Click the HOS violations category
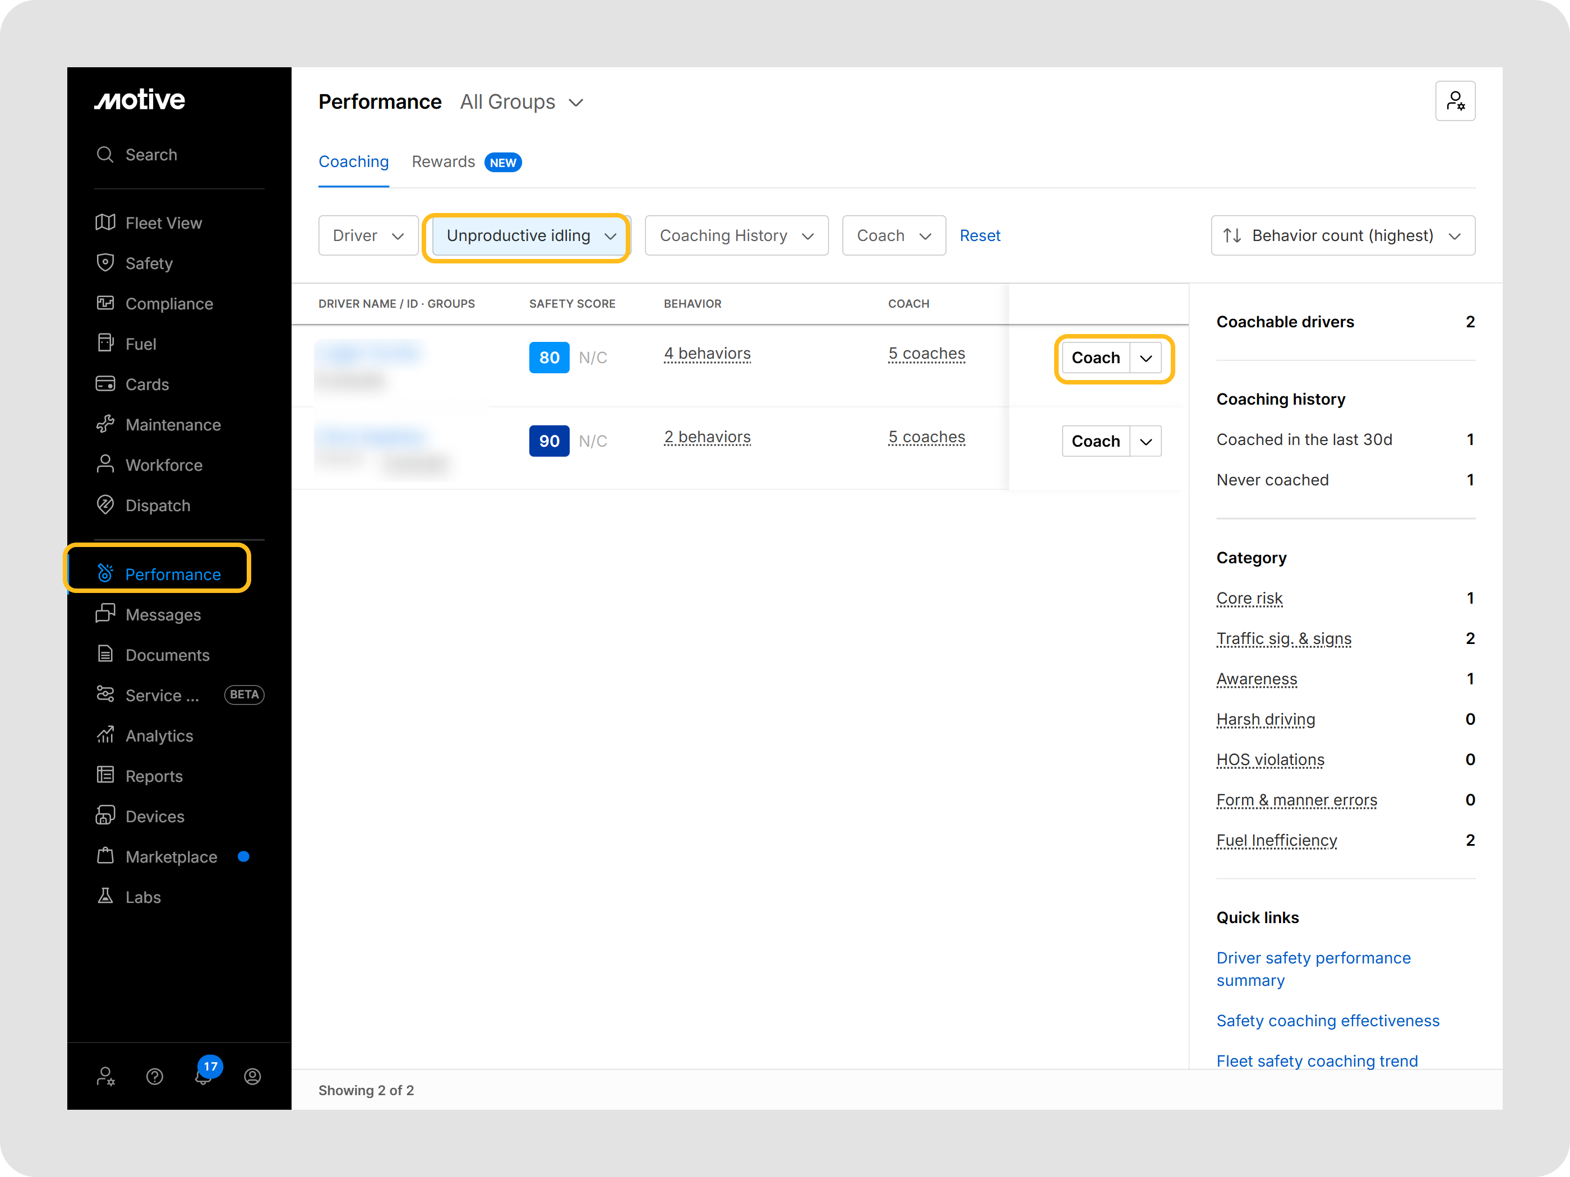 point(1270,760)
